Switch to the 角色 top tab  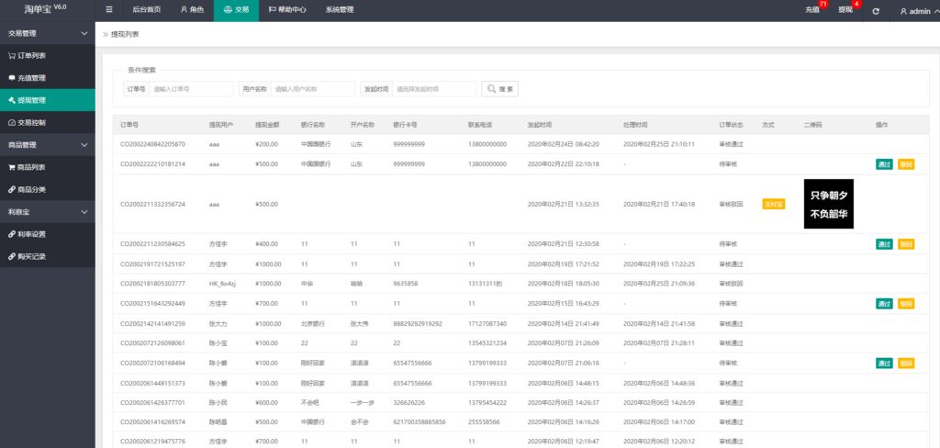click(191, 10)
